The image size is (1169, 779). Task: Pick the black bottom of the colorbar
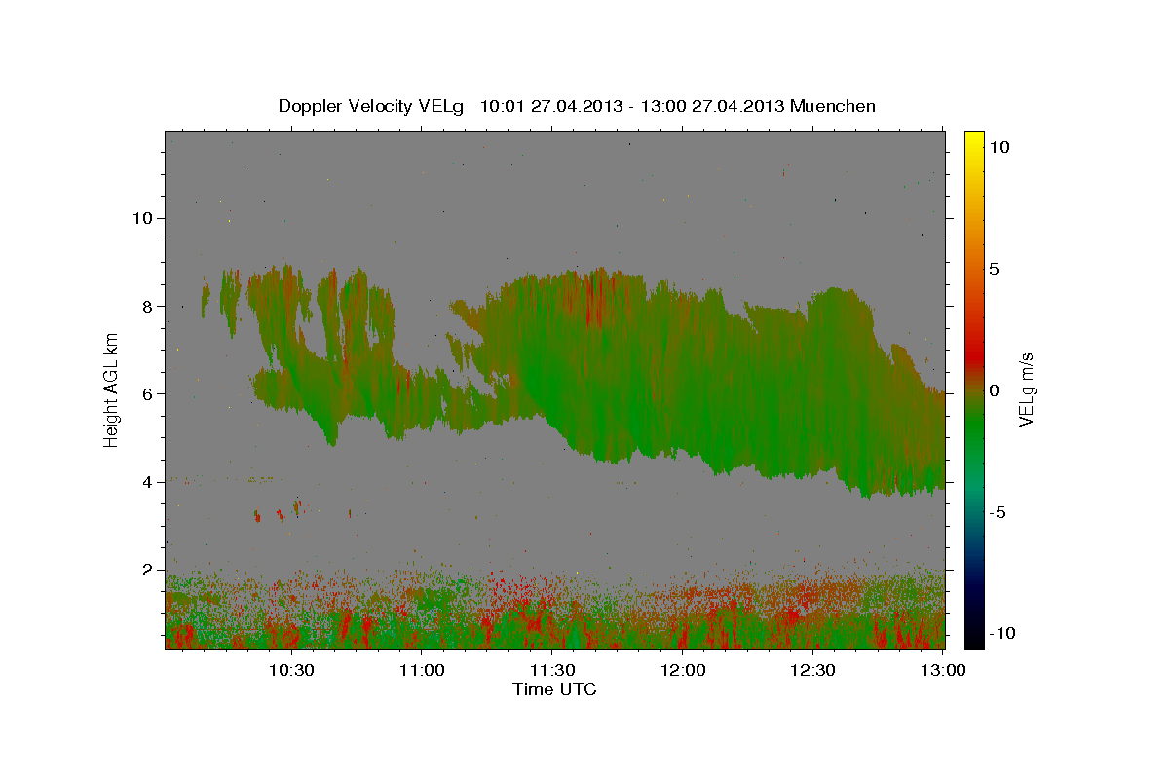(x=973, y=638)
